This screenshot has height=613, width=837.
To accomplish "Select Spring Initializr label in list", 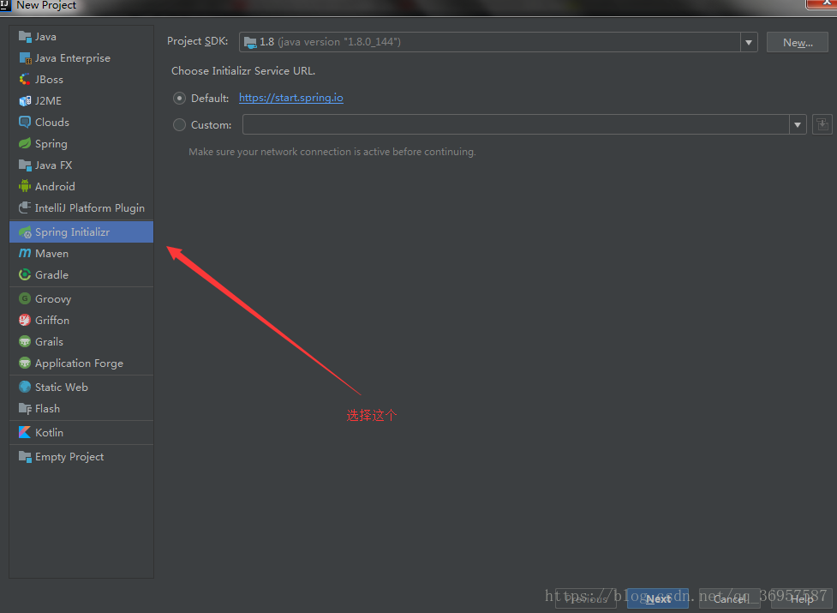I will [72, 232].
